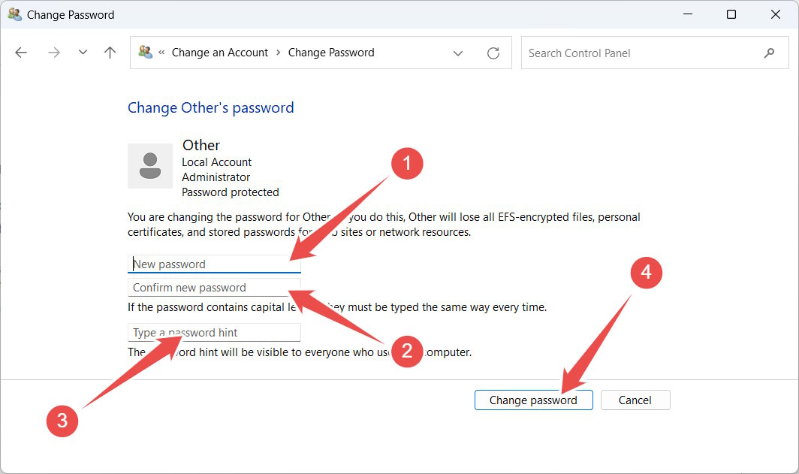
Task: Navigate to Change an Account breadcrumb
Action: tap(219, 53)
